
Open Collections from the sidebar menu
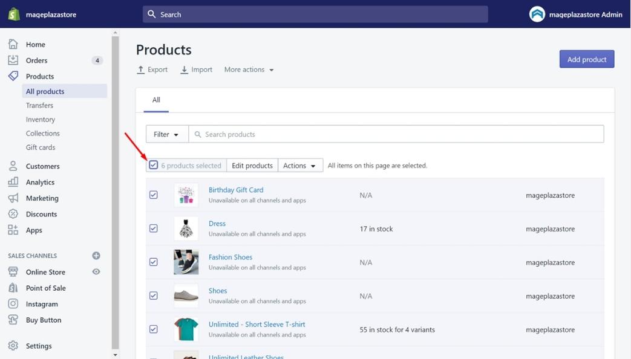[x=43, y=133]
